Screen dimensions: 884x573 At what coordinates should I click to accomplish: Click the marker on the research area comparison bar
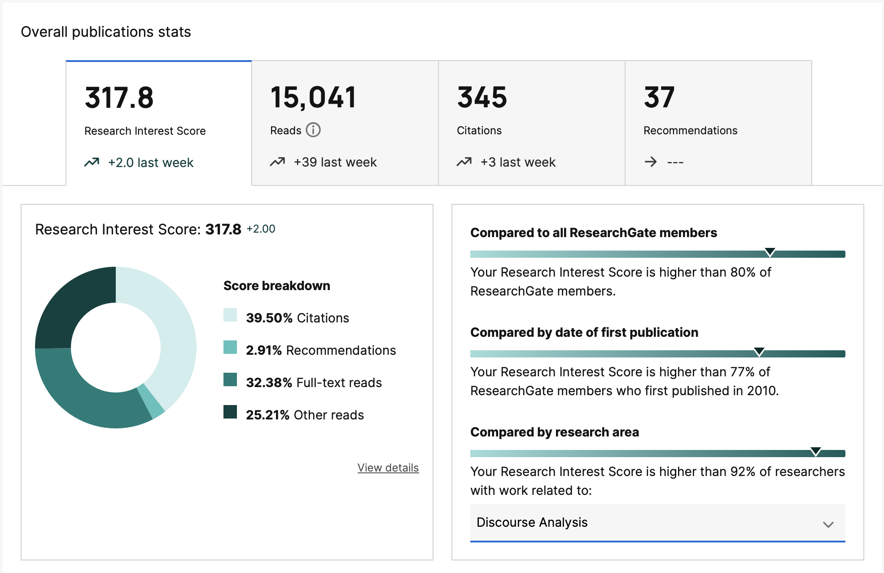816,451
